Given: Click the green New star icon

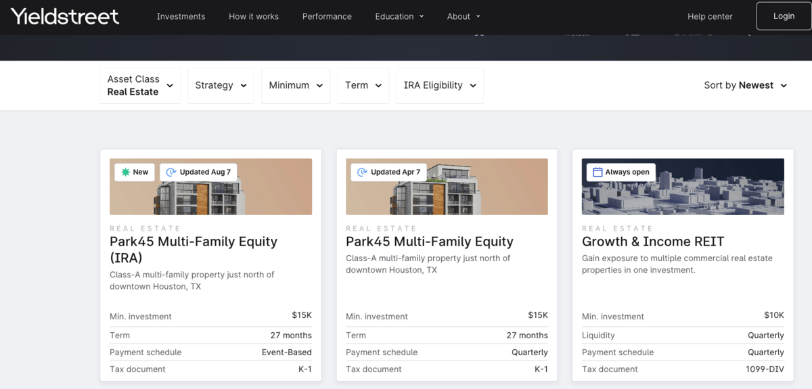Looking at the screenshot, I should (x=125, y=173).
